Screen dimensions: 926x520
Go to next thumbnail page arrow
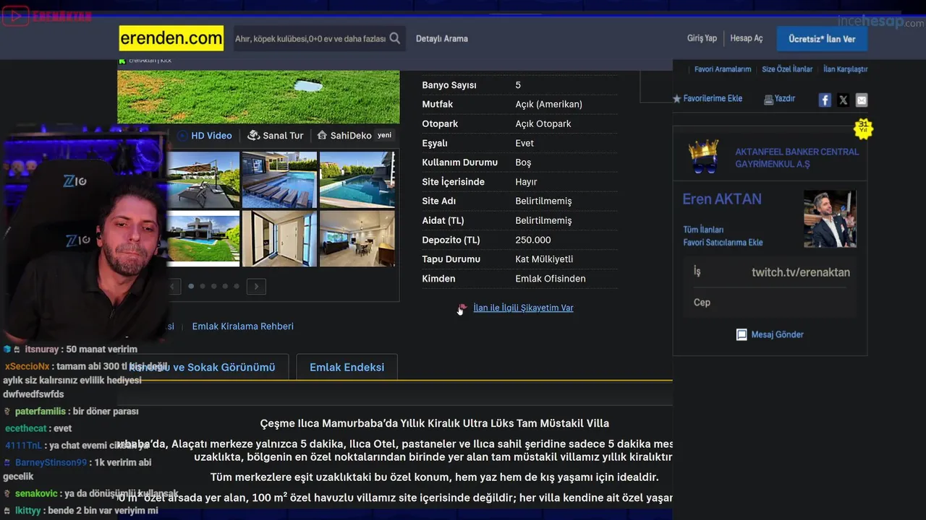pos(256,287)
